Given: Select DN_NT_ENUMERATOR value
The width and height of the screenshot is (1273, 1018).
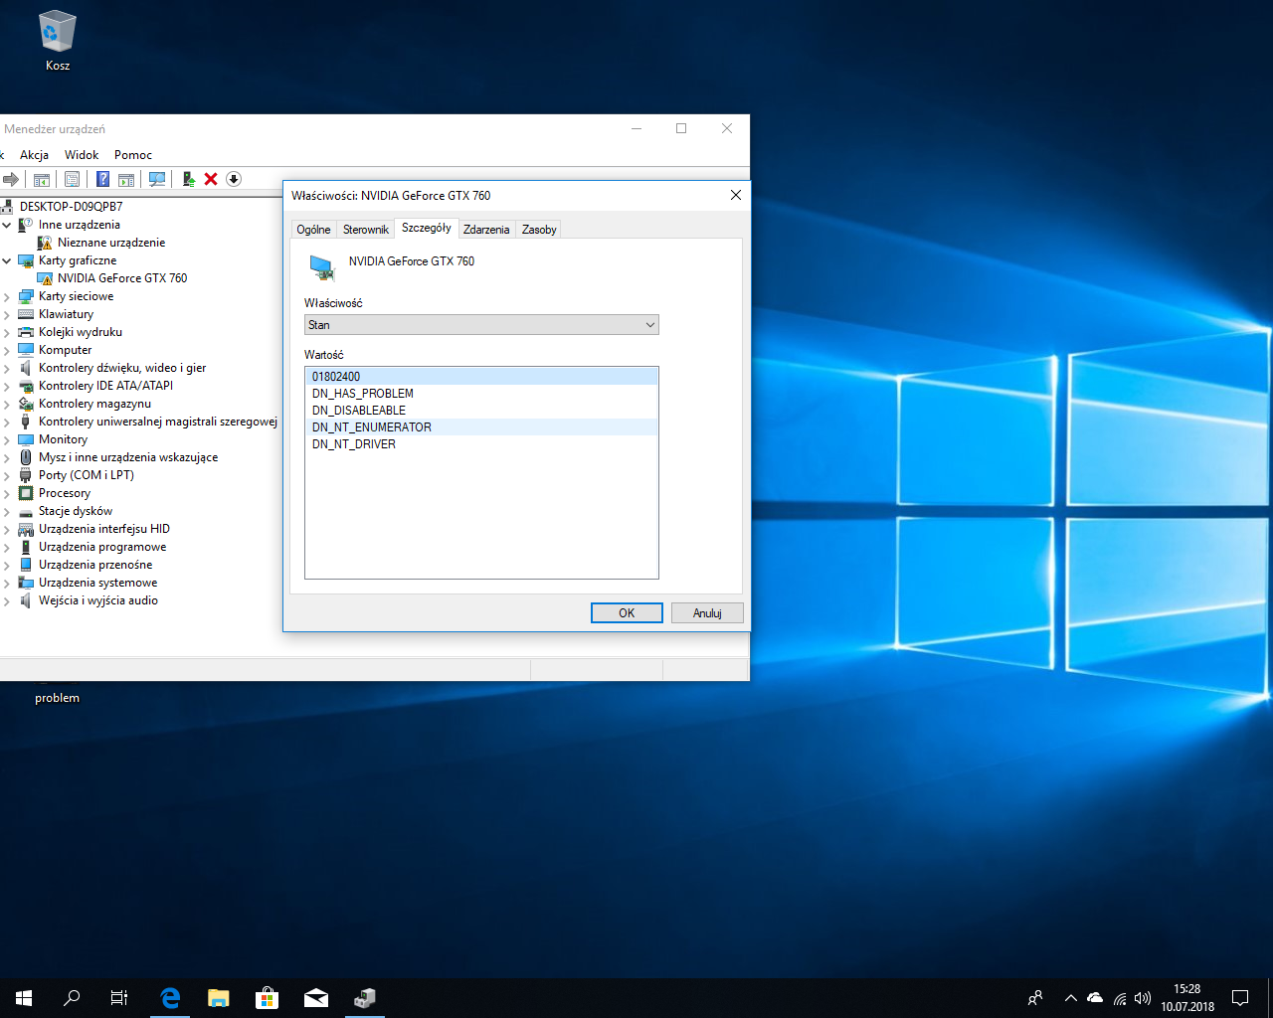Looking at the screenshot, I should pyautogui.click(x=481, y=427).
